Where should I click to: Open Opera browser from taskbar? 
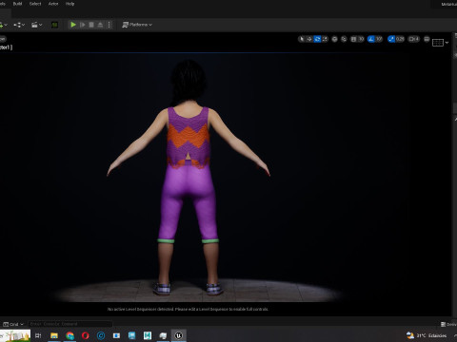[x=85, y=335]
